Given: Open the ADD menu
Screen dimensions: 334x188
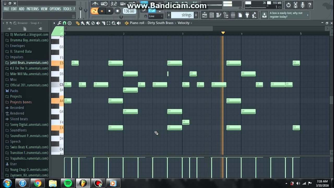Looking at the screenshot, I should (x=22, y=9).
